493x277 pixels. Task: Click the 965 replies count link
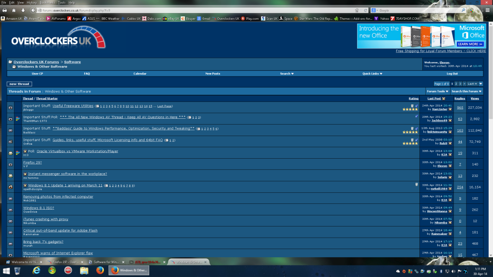click(460, 108)
